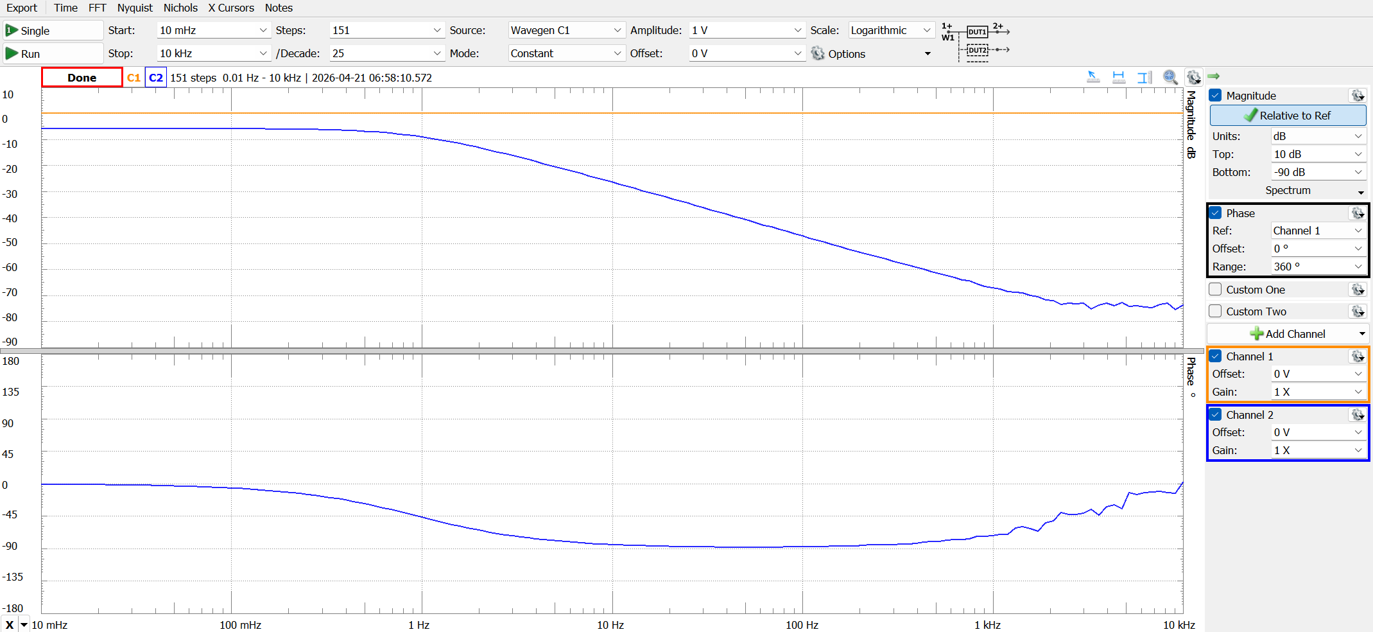Uncheck the Phase checkbox
This screenshot has width=1373, height=632.
coord(1216,213)
